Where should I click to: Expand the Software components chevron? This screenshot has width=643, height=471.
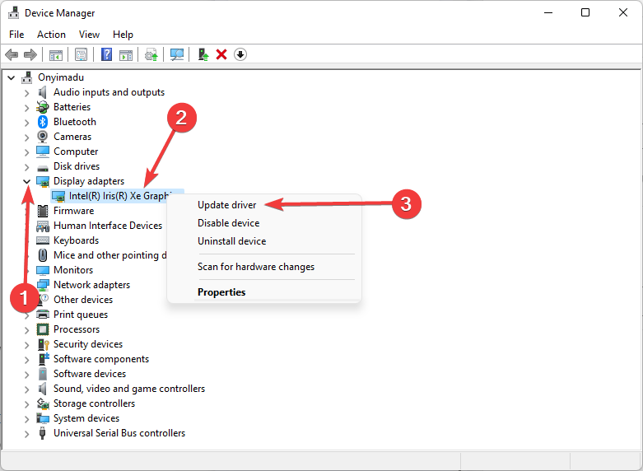pos(26,359)
